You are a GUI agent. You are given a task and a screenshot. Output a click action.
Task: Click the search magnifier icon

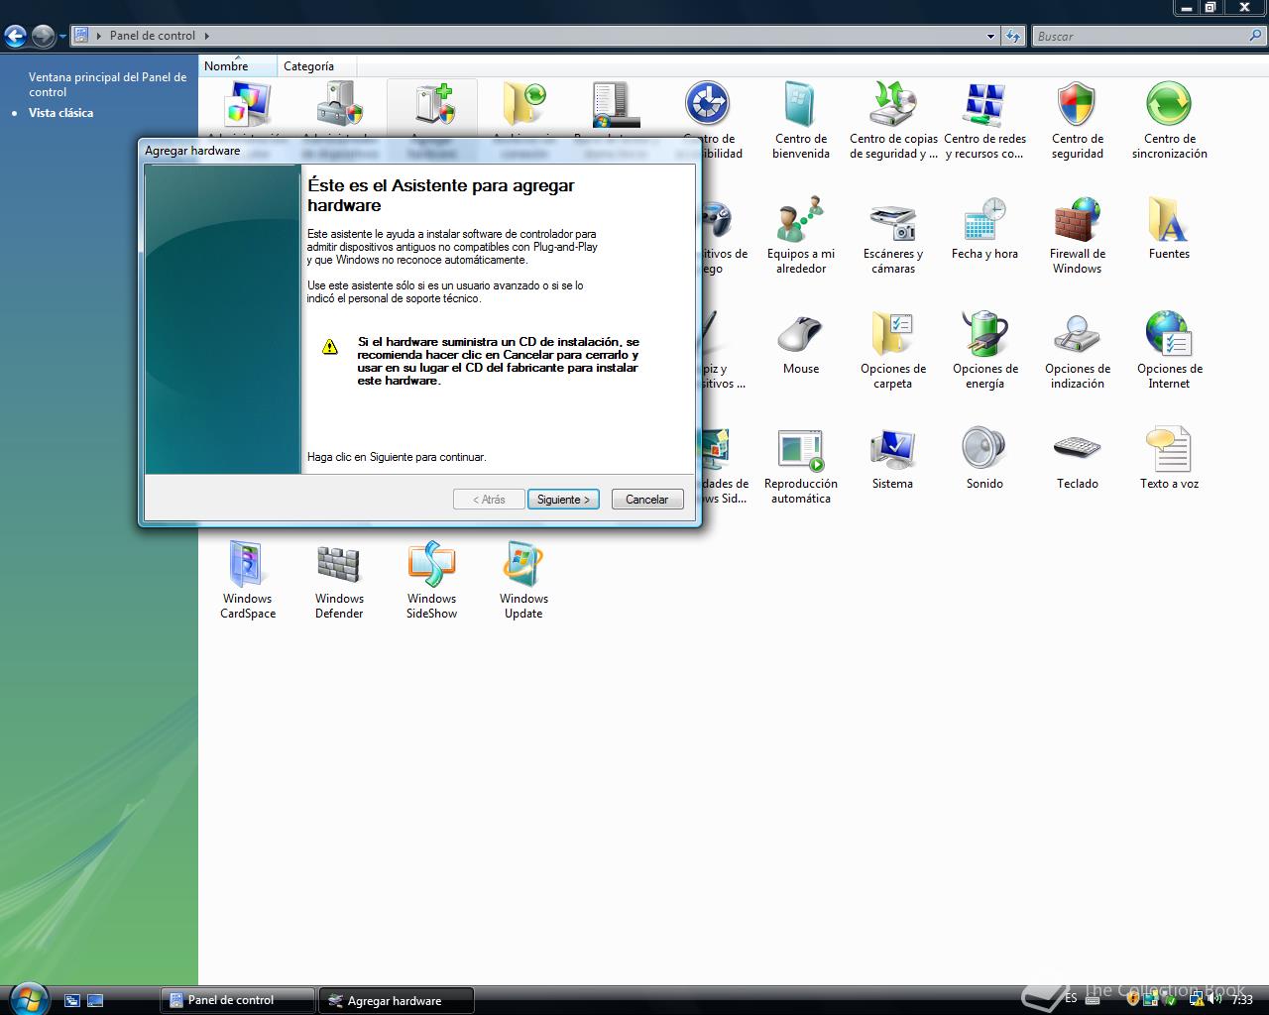(1256, 37)
